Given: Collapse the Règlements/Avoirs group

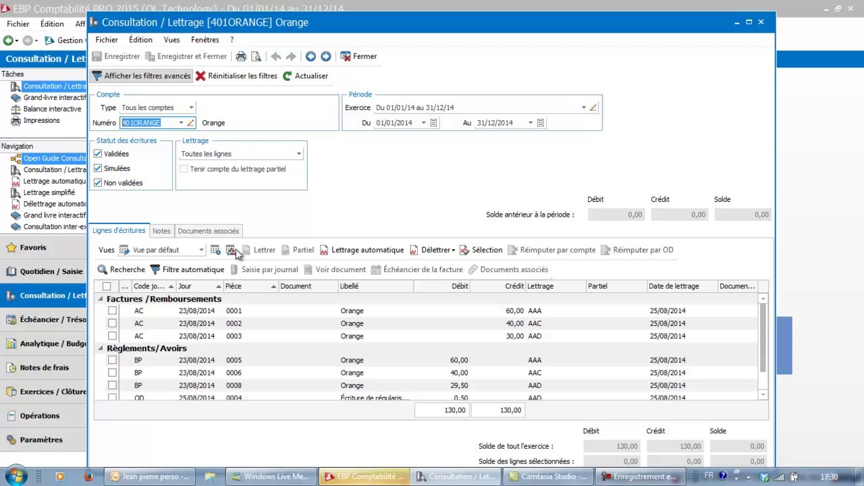Looking at the screenshot, I should (101, 348).
